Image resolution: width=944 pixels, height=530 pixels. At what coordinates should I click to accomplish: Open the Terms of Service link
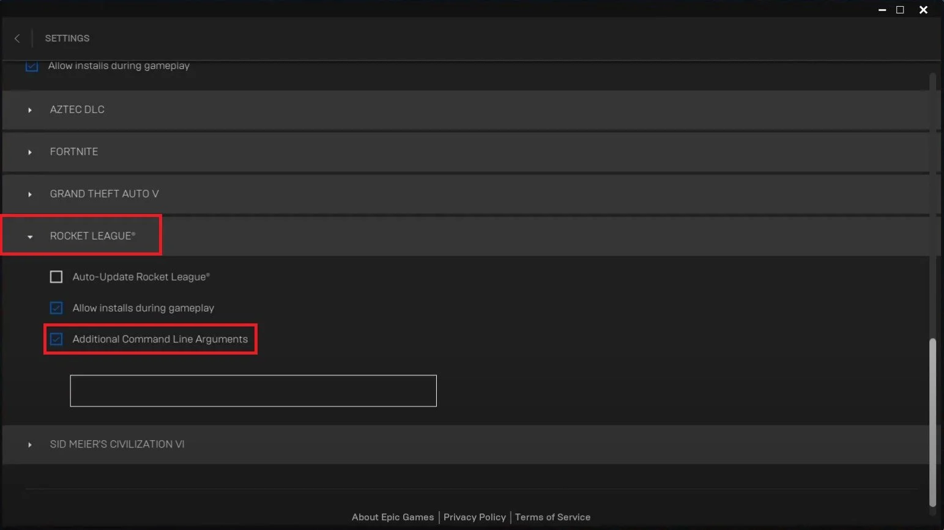pyautogui.click(x=552, y=517)
